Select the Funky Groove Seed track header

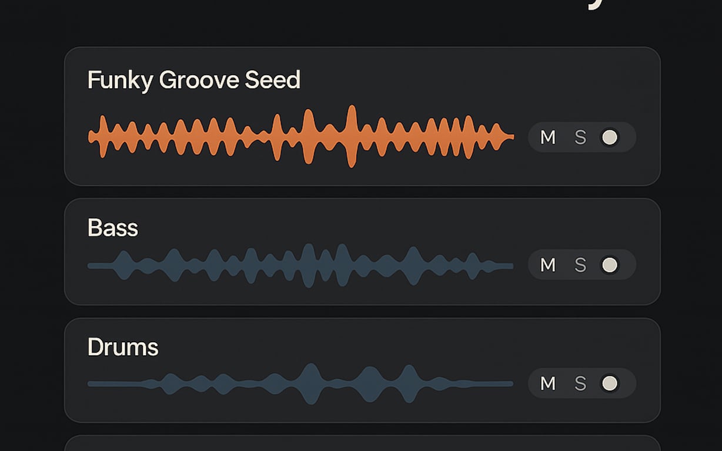[194, 80]
